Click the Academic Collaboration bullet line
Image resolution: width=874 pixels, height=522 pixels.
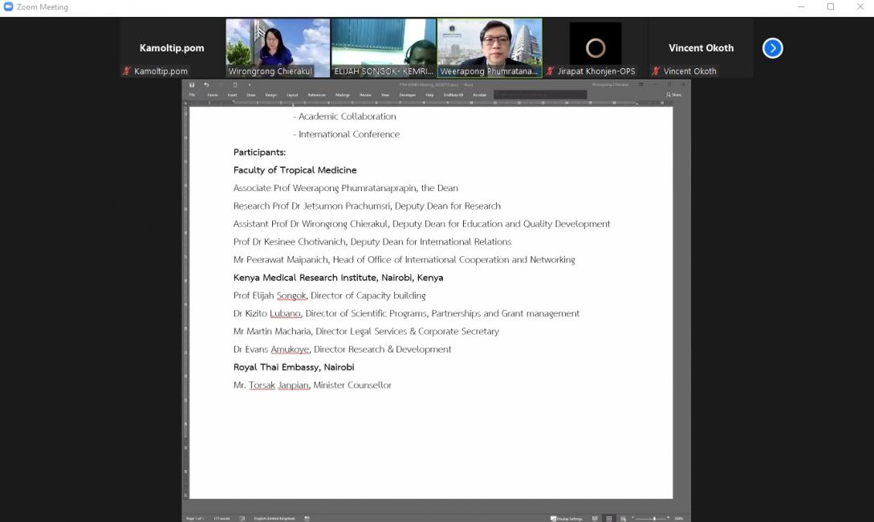click(x=344, y=116)
